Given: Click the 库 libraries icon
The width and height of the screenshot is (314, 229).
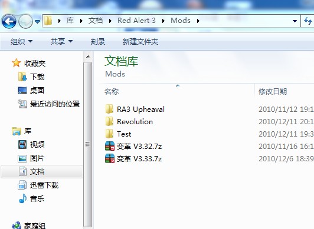Looking at the screenshot, I should click(x=16, y=131).
